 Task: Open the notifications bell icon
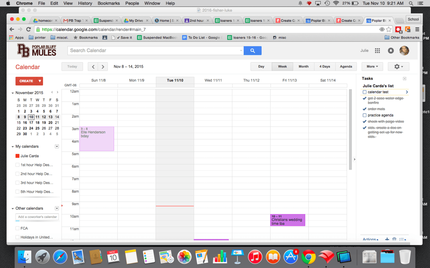(x=391, y=51)
